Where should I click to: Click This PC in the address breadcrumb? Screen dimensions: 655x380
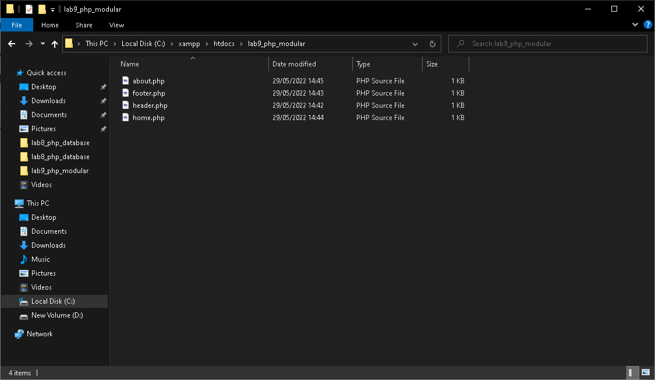[97, 44]
